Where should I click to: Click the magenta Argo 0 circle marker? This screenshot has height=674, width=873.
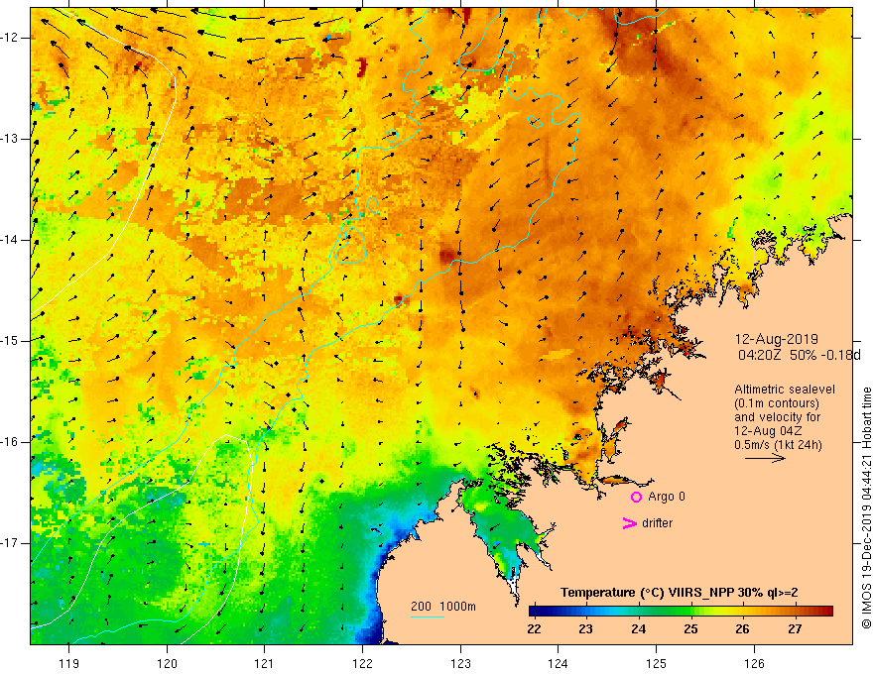(x=636, y=498)
